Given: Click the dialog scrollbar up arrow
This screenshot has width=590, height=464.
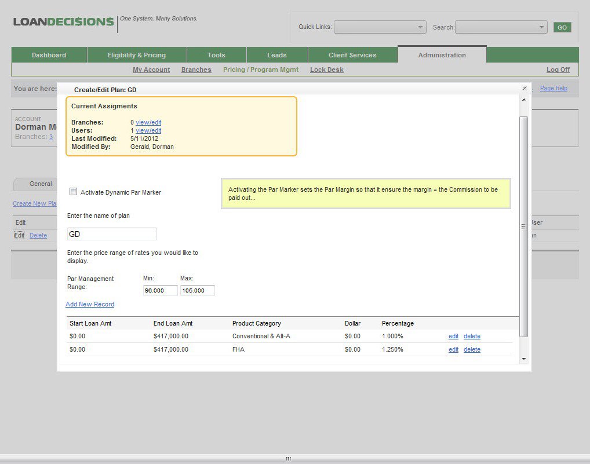Looking at the screenshot, I should (x=524, y=100).
